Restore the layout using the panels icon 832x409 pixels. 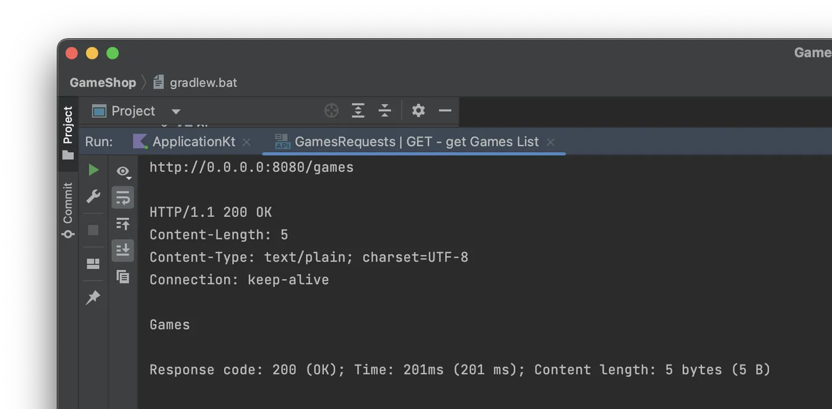pyautogui.click(x=93, y=264)
